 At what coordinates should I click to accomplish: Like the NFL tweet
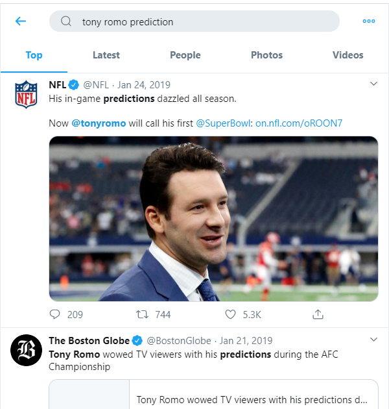230,314
